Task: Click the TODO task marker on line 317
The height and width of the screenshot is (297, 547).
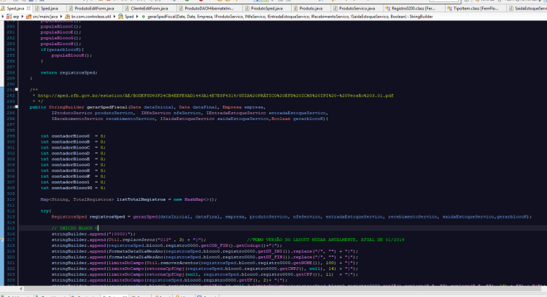Action: pos(1,239)
